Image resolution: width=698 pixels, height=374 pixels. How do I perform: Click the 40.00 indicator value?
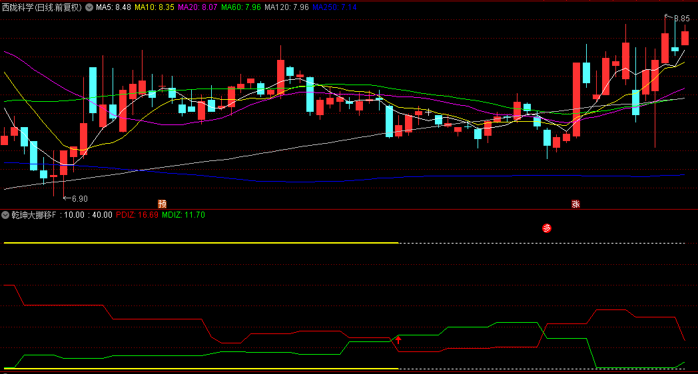click(x=102, y=215)
